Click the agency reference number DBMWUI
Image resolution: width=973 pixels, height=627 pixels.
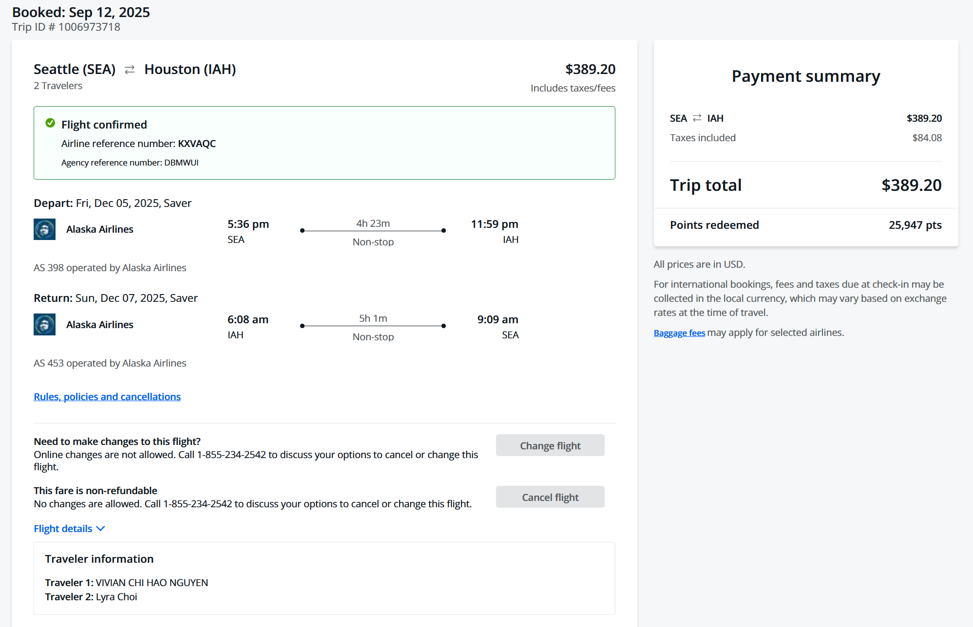pyautogui.click(x=181, y=163)
